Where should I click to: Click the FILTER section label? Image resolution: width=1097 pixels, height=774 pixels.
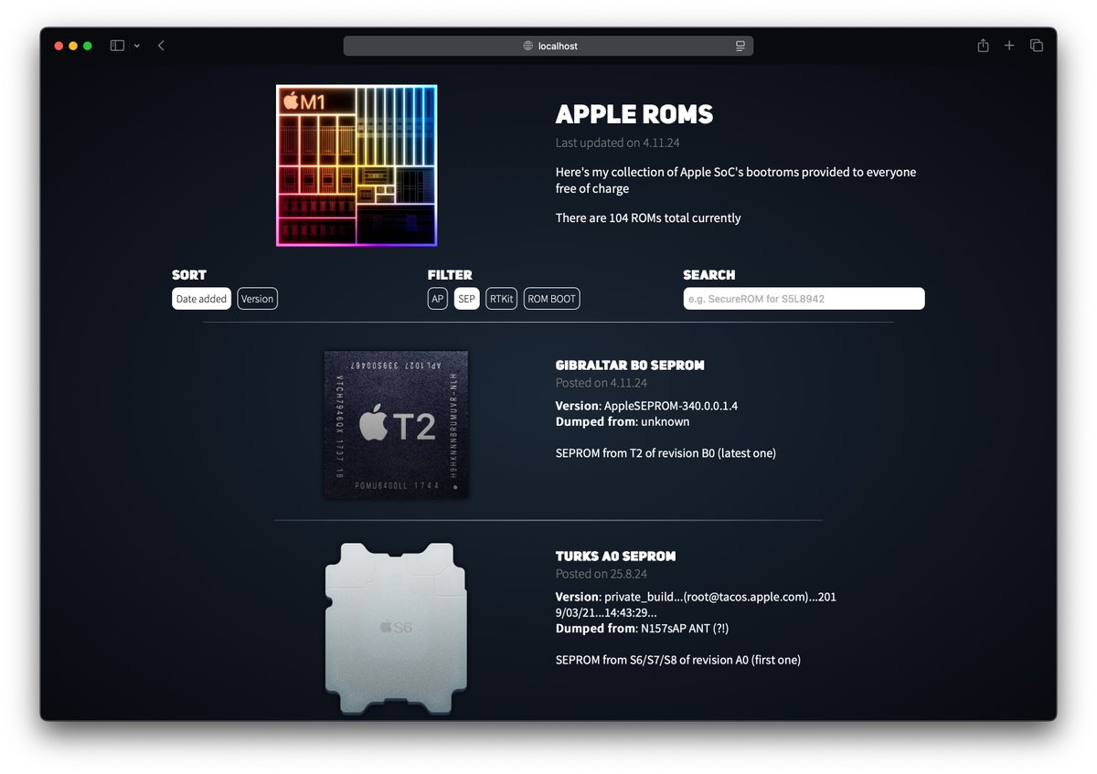point(450,275)
